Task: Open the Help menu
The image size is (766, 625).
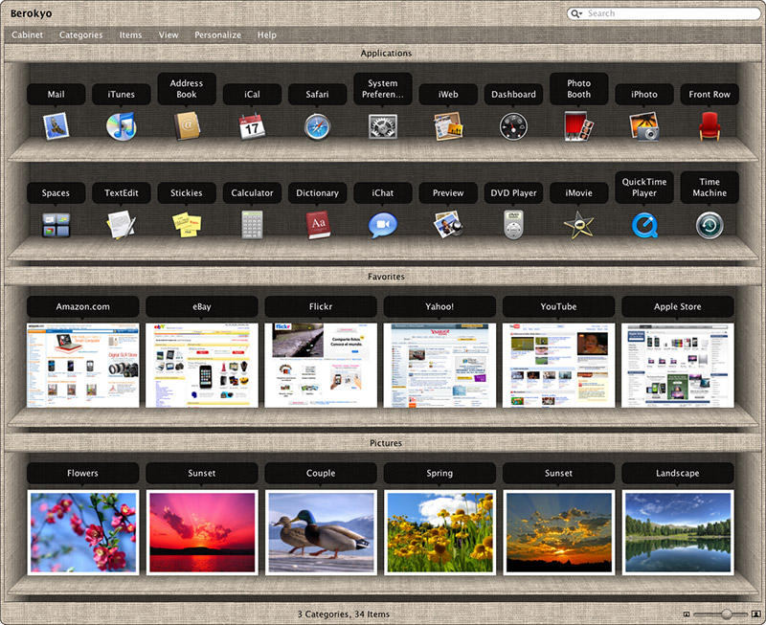Action: 267,35
